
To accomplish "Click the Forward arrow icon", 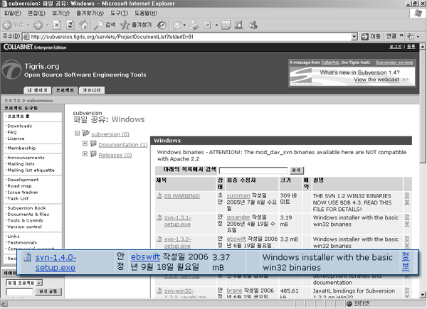I will (x=38, y=25).
